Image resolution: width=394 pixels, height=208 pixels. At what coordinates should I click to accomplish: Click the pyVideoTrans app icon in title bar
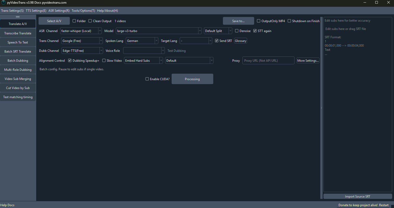point(3,3)
